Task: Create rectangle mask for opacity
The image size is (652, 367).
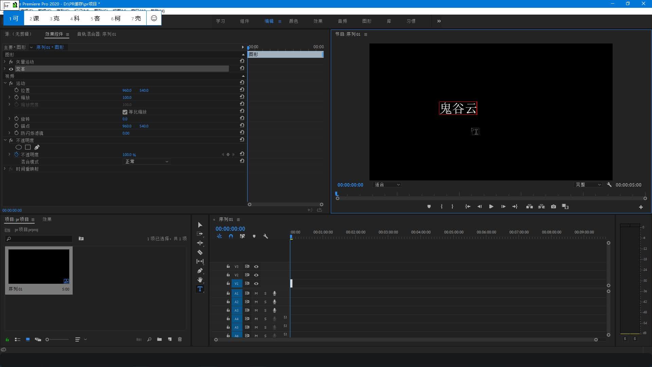Action: (x=28, y=147)
